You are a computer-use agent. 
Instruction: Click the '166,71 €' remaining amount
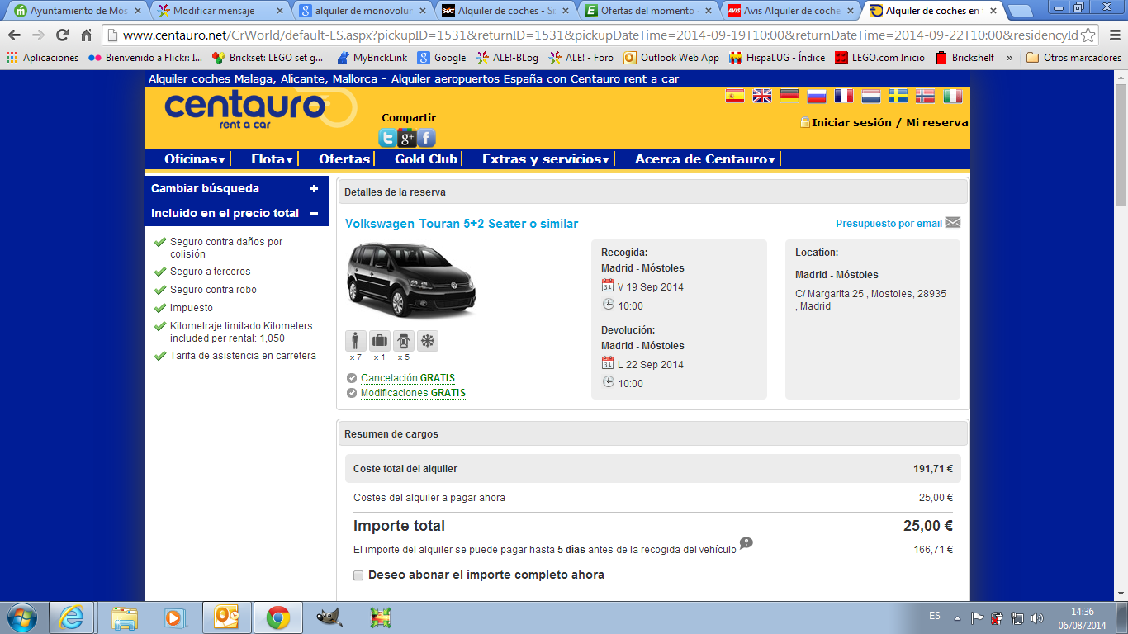click(x=933, y=549)
